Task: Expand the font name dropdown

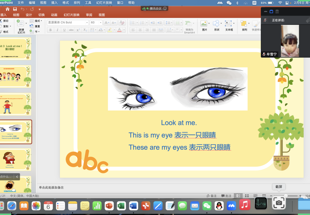Action: [x=87, y=23]
